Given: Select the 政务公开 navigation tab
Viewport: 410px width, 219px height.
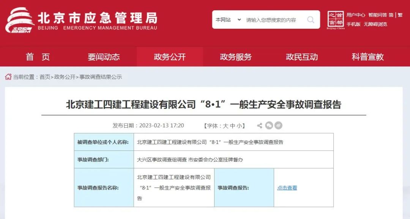Looking at the screenshot, I should [x=170, y=57].
